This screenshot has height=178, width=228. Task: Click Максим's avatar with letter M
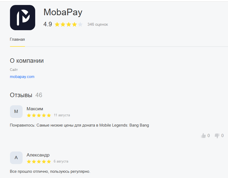16,112
